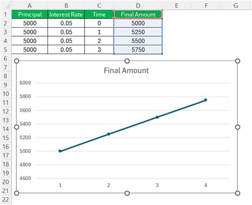
Task: Click Time cell with value 0
Action: point(99,23)
